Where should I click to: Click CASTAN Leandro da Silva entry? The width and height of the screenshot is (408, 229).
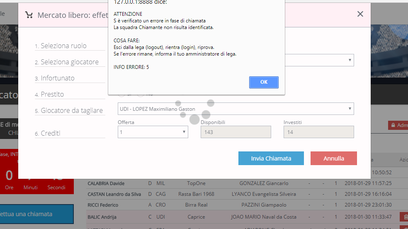click(114, 194)
